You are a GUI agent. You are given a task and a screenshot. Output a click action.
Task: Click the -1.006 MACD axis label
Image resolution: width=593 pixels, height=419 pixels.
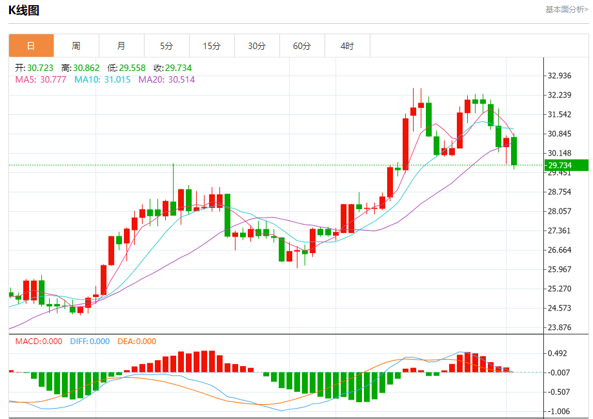point(558,411)
